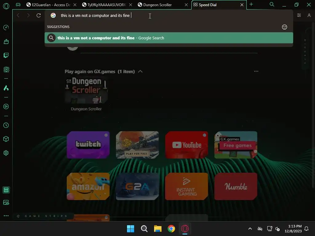Open GX Corner gamepad tab icon
The width and height of the screenshot is (315, 236).
coord(18,5)
